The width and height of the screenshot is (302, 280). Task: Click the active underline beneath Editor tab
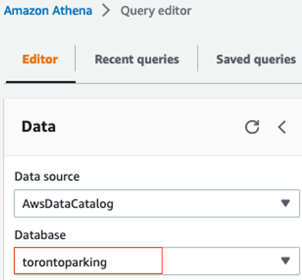[x=41, y=82]
